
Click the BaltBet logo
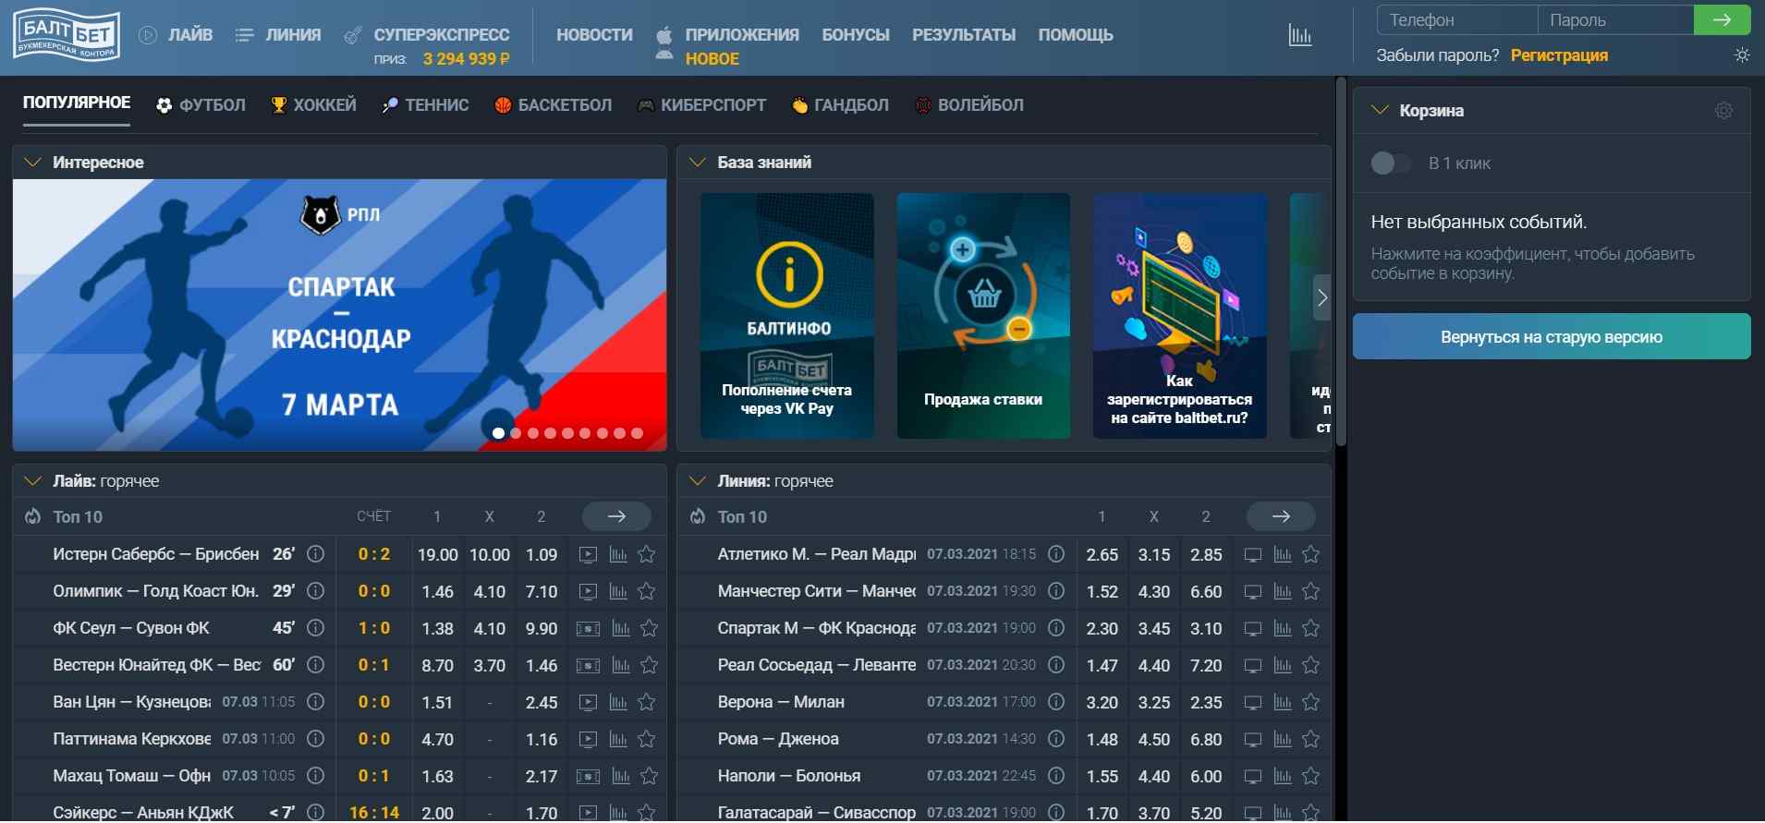click(x=66, y=36)
